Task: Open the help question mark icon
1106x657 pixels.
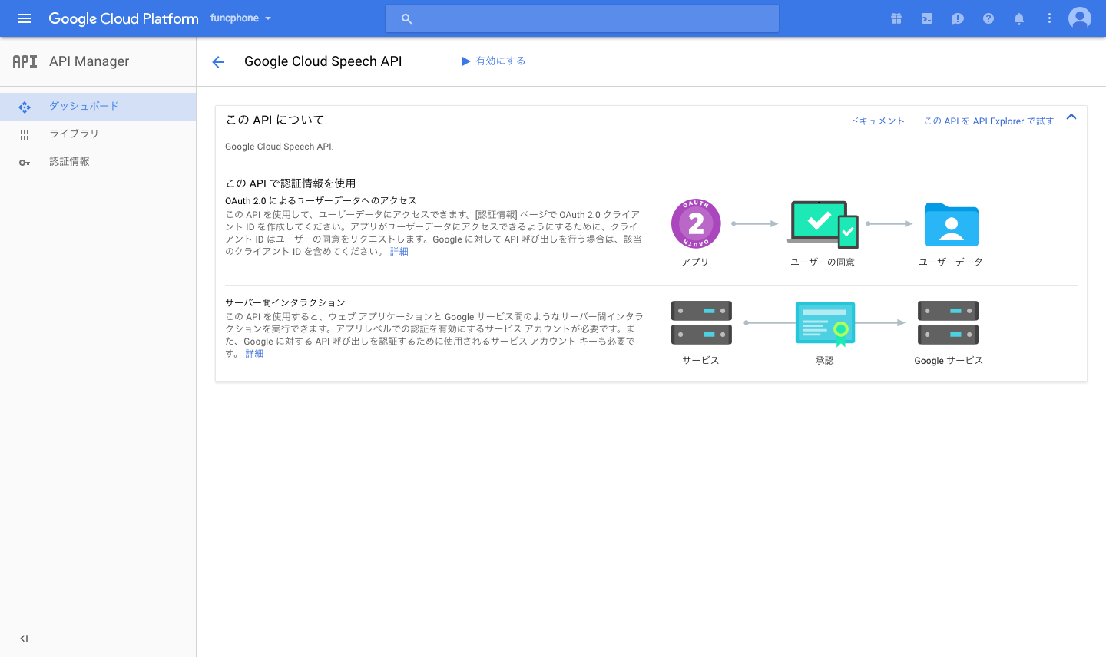Action: click(988, 18)
